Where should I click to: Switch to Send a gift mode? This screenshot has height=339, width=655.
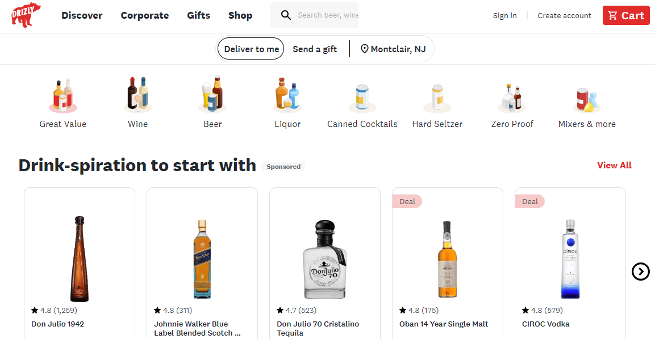(315, 49)
